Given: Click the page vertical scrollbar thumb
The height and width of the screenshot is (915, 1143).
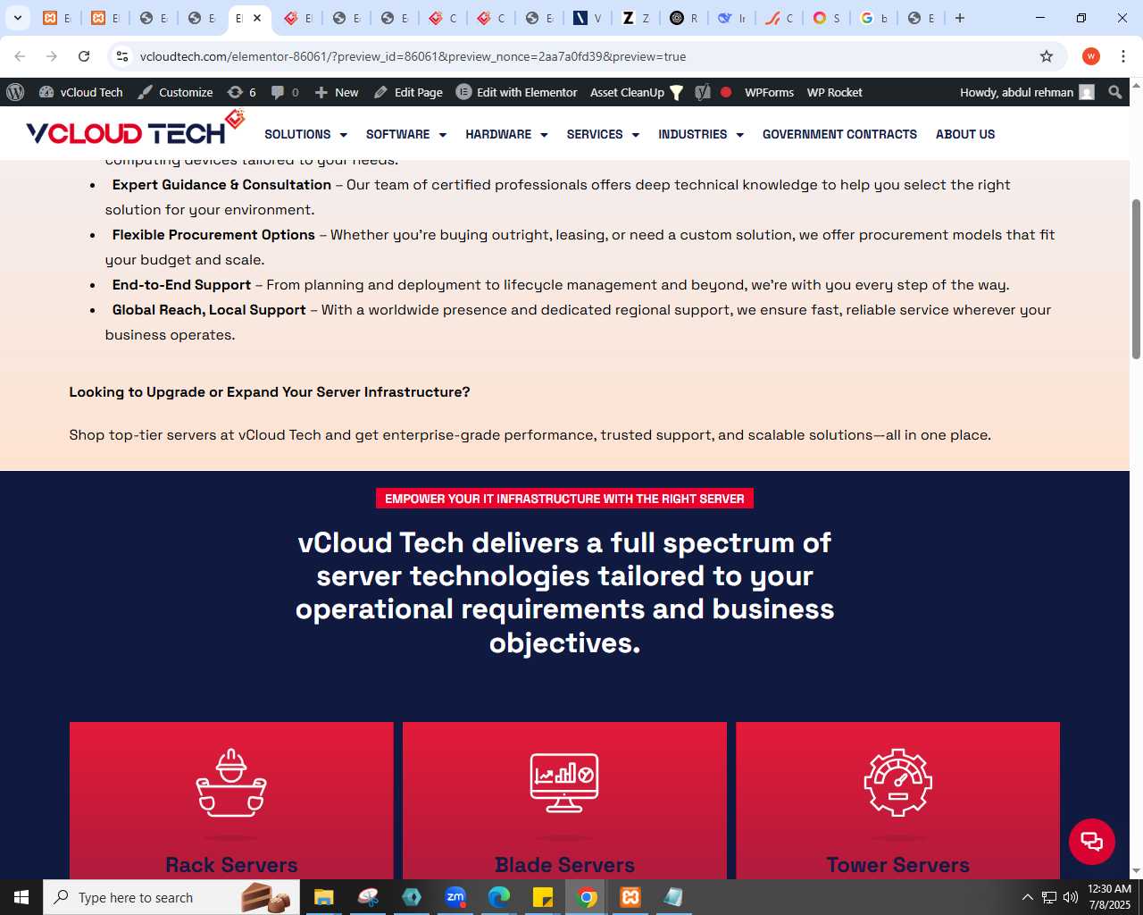Looking at the screenshot, I should click(1136, 279).
